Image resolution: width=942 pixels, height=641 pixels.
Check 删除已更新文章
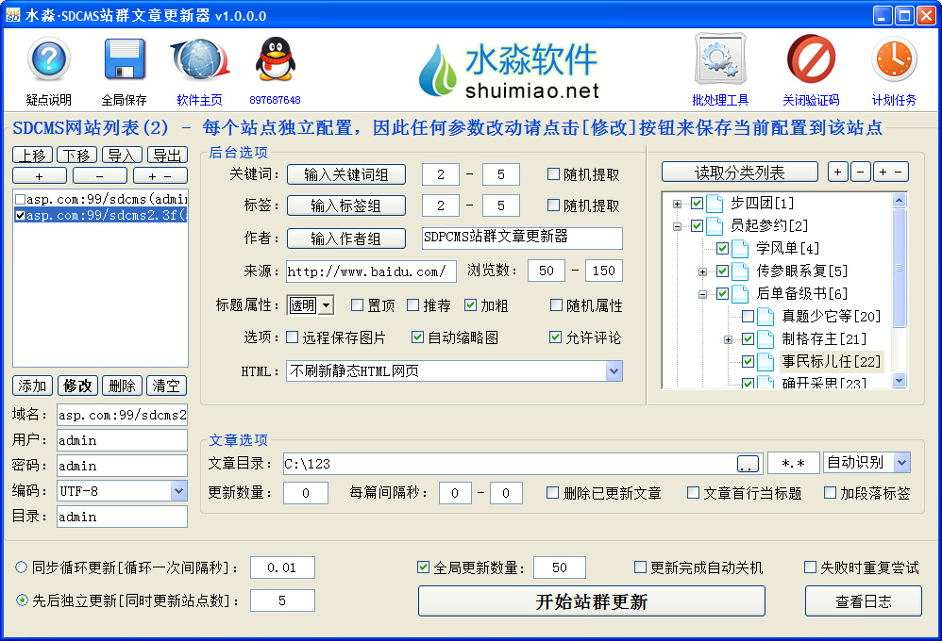(552, 493)
